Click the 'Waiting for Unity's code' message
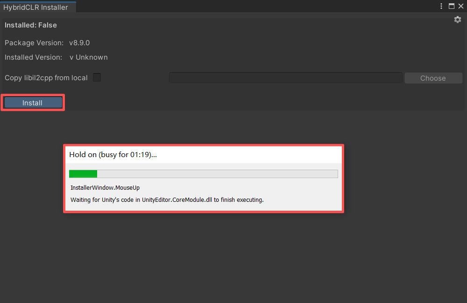Viewport: 467px width, 303px height. click(167, 200)
